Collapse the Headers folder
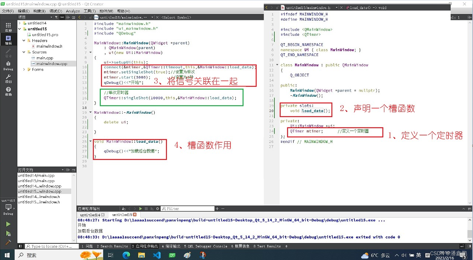The height and width of the screenshot is (260, 473). 24,41
